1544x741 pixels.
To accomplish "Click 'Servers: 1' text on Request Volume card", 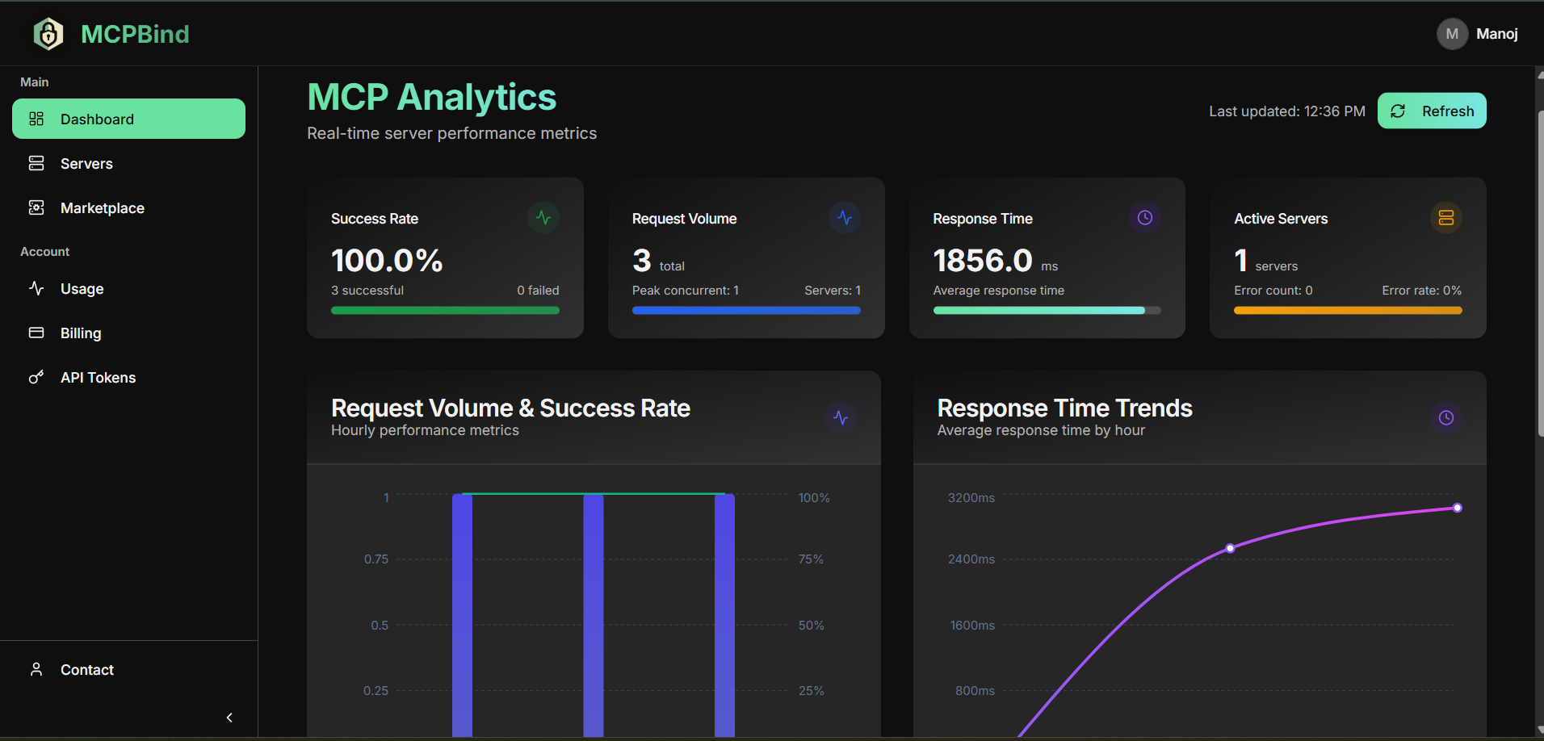I will click(833, 291).
